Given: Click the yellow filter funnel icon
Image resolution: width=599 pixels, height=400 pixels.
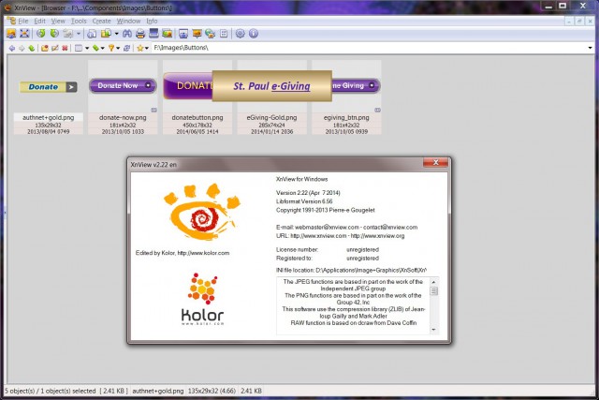Looking at the screenshot, I should tap(111, 48).
